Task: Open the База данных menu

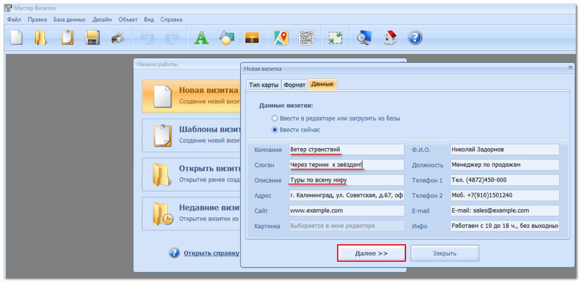Action: click(69, 19)
